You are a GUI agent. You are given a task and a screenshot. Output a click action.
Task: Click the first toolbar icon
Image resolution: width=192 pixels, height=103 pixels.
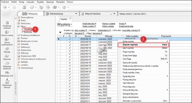[5, 7]
